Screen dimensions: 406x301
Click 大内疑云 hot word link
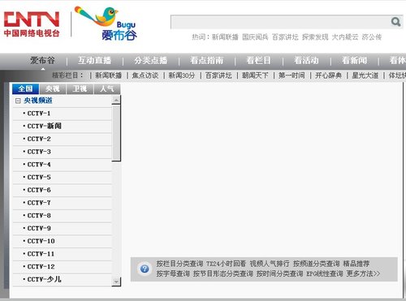click(x=345, y=37)
